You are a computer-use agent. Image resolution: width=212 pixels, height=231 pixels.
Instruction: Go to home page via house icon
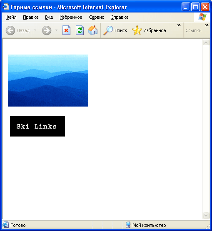tap(93, 30)
